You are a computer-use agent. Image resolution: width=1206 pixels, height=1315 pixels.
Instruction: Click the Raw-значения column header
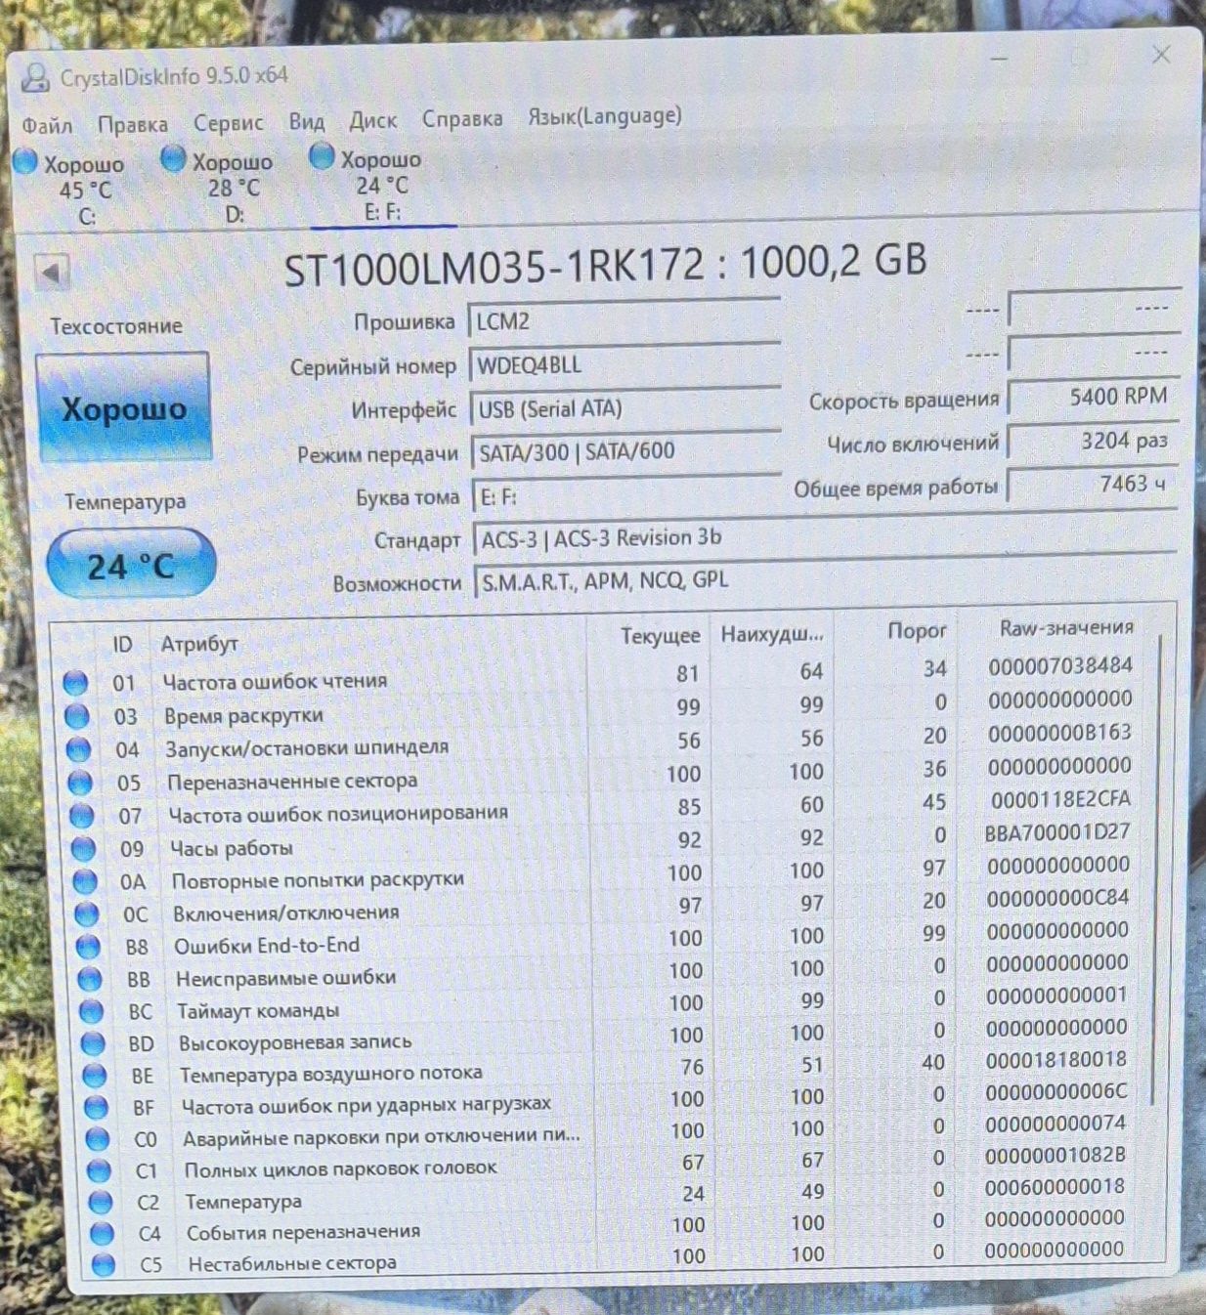point(1066,628)
